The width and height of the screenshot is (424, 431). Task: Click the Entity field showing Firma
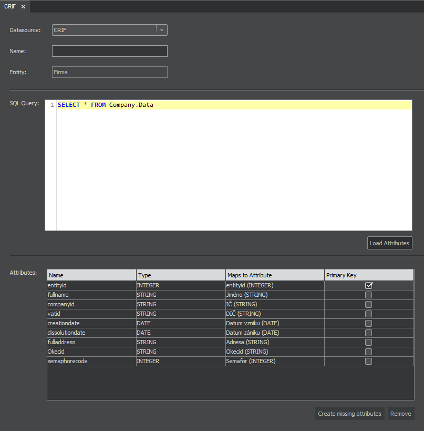point(109,72)
